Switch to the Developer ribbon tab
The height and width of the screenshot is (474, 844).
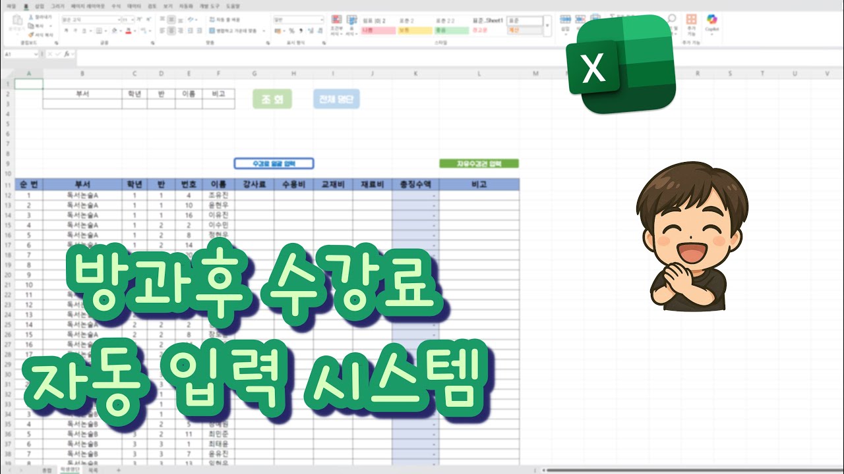(209, 6)
